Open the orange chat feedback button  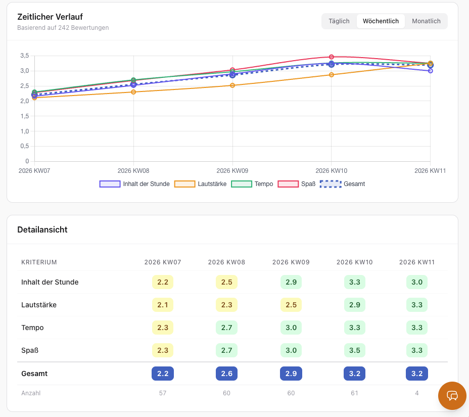pos(452,395)
